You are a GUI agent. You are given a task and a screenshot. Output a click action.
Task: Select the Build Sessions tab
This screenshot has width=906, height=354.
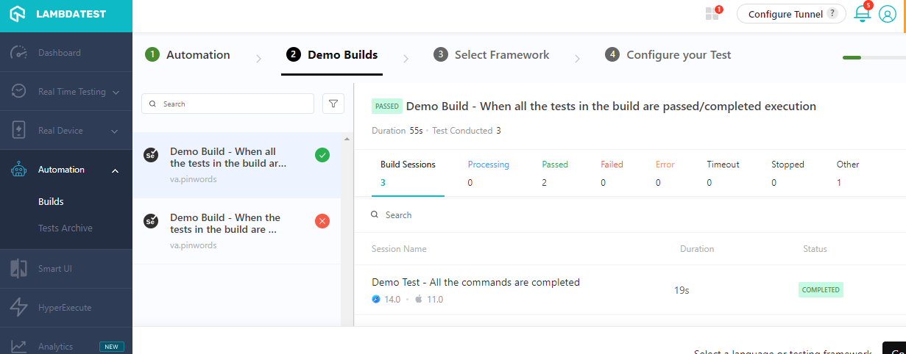point(408,173)
